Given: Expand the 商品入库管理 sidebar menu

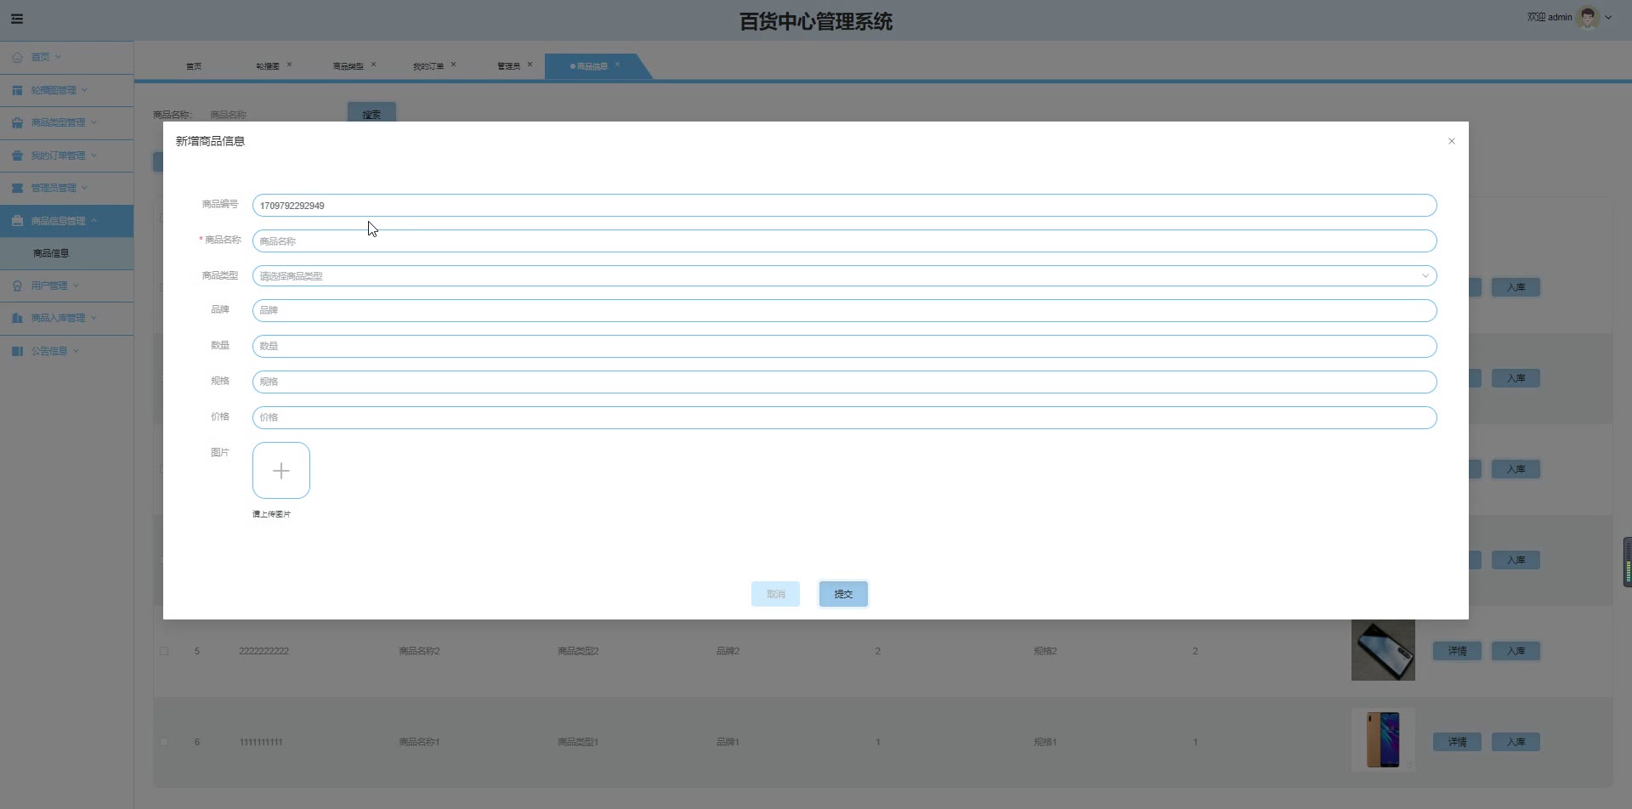Looking at the screenshot, I should 93,318.
